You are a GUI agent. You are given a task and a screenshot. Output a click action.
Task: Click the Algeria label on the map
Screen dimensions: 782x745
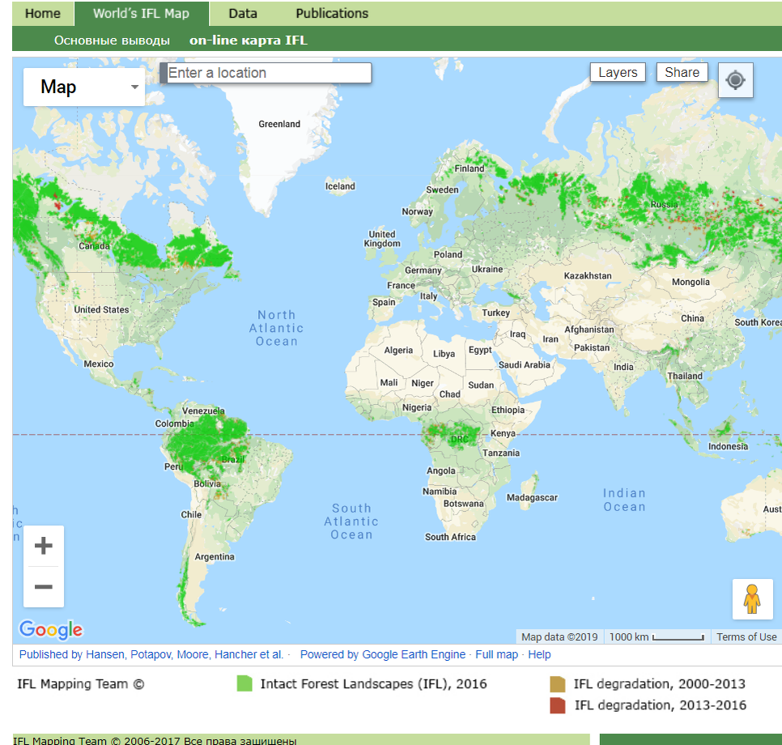point(398,351)
